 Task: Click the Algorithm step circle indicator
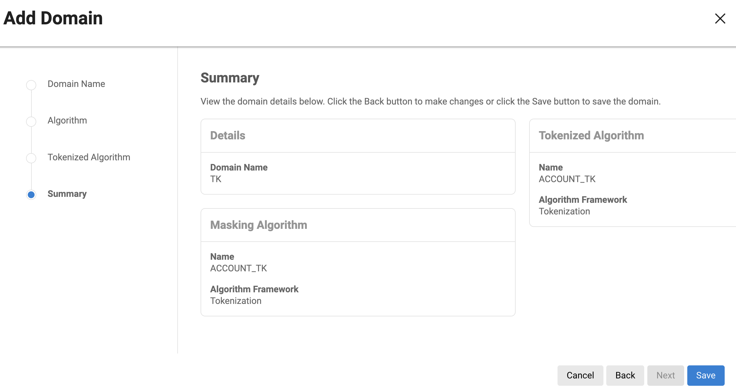[31, 122]
